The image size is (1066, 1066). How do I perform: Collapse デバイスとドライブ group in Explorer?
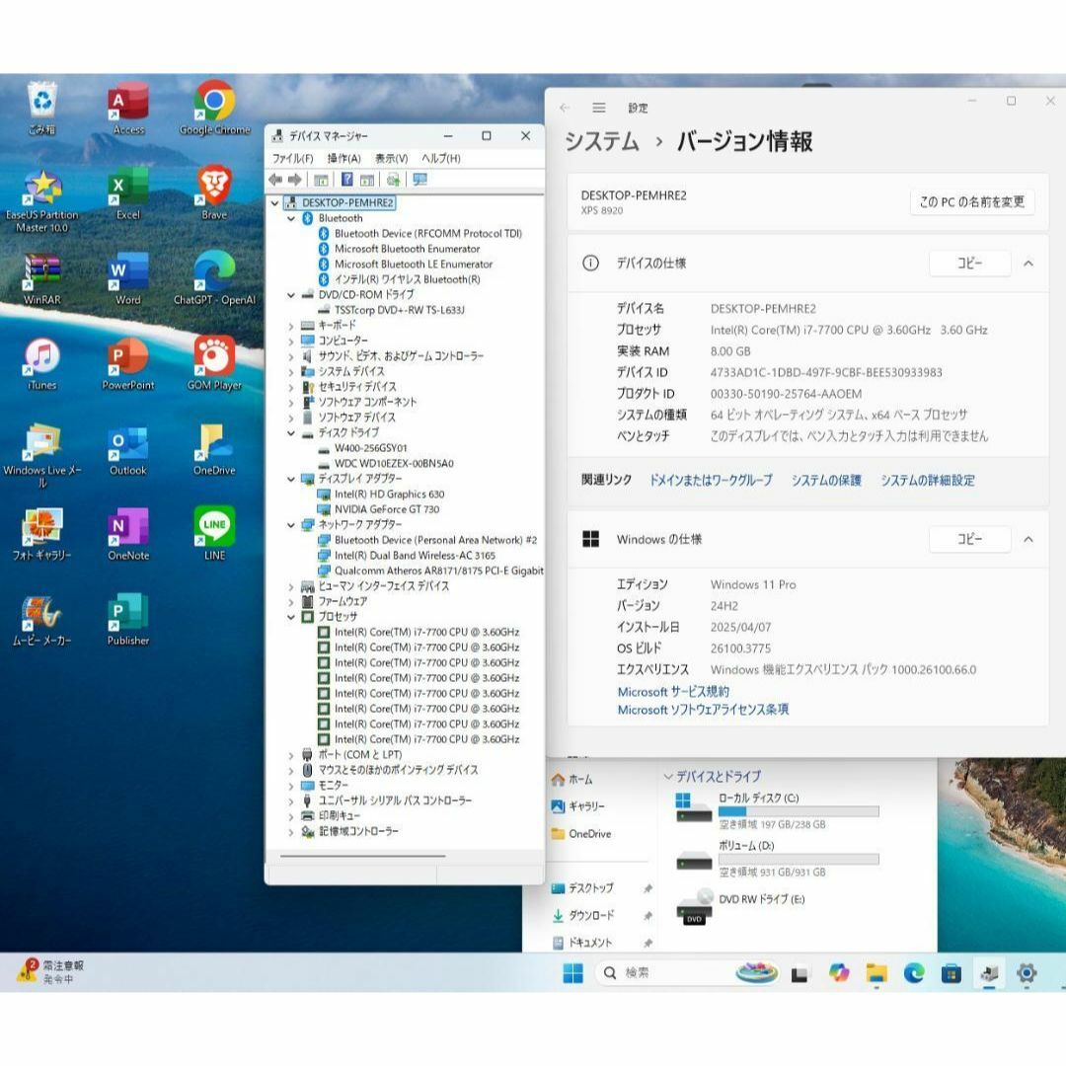pos(668,777)
